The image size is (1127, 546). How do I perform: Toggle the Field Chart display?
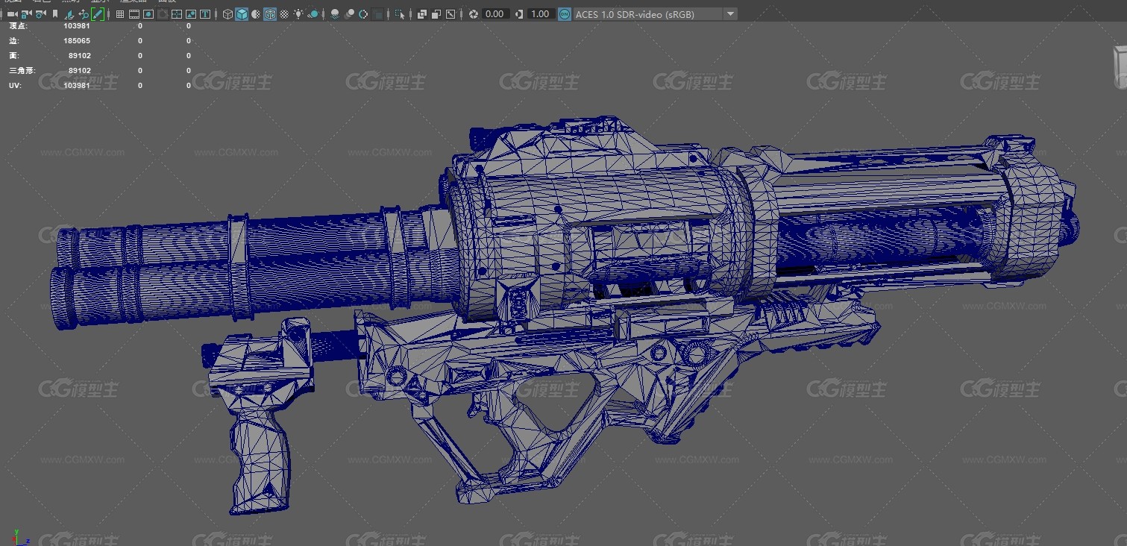click(x=177, y=14)
